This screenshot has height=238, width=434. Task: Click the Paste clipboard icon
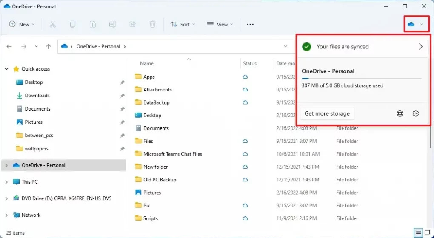pos(92,24)
